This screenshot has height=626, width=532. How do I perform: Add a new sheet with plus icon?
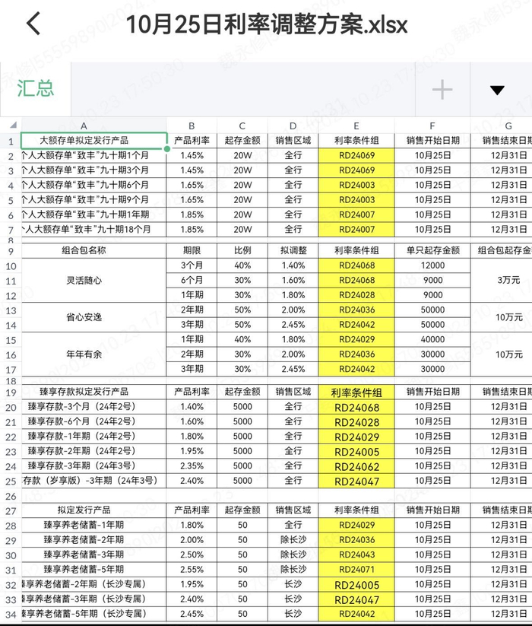pos(442,90)
